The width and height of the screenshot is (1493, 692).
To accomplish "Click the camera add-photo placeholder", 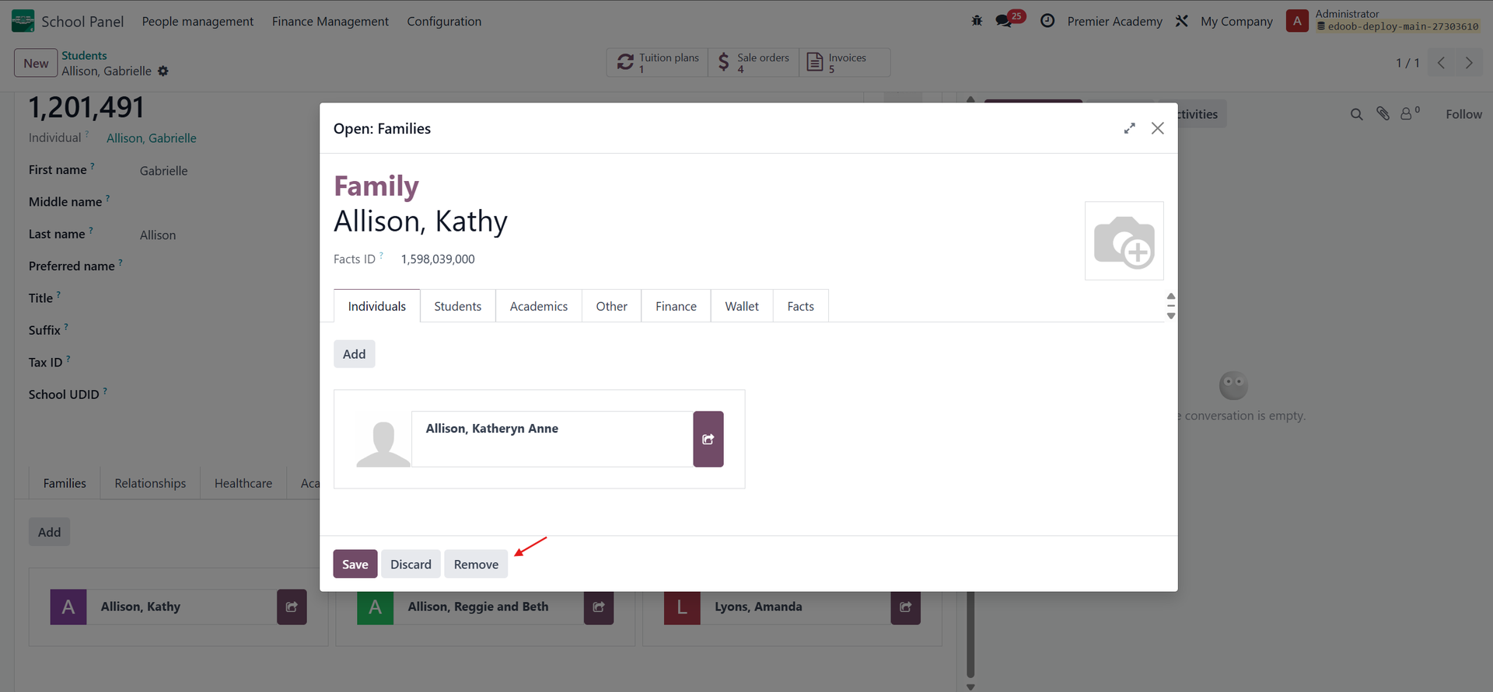I will pyautogui.click(x=1124, y=241).
